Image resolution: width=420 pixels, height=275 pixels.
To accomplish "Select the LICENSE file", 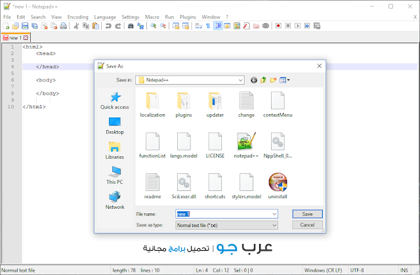I will point(215,146).
